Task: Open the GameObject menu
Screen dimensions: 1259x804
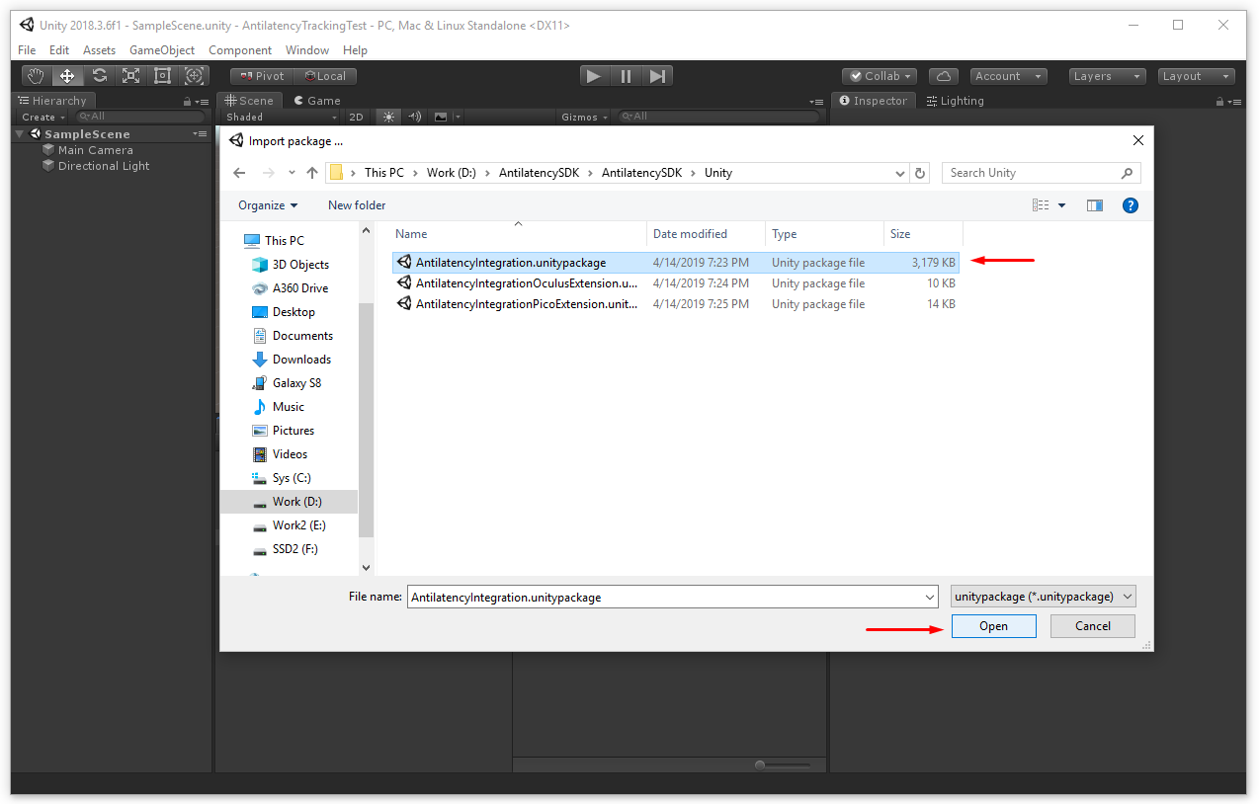Action: coord(162,50)
